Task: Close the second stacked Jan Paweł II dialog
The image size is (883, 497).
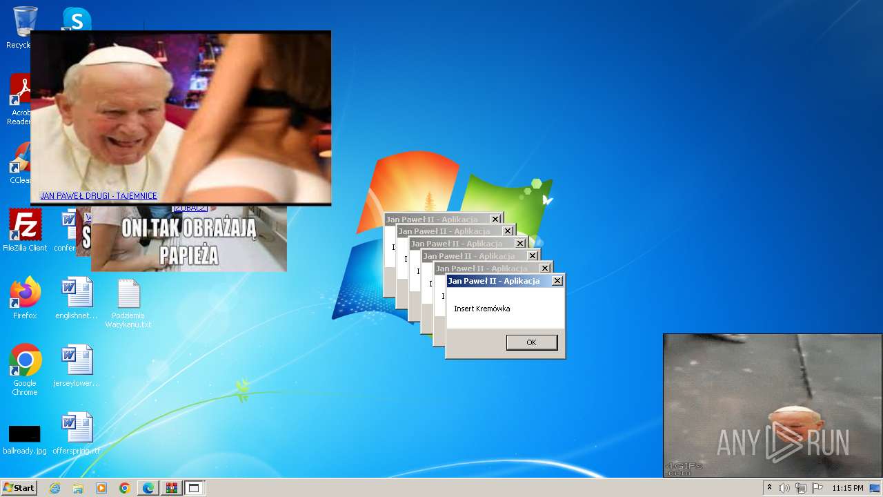Action: pyautogui.click(x=508, y=231)
